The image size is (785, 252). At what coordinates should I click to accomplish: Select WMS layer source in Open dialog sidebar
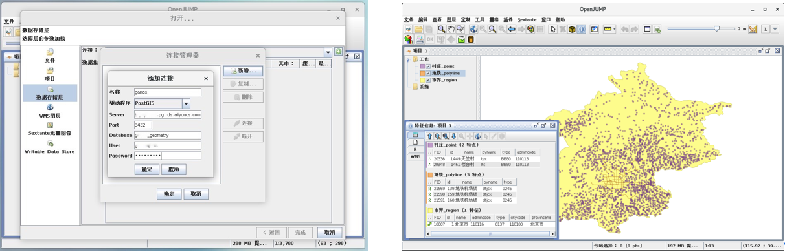pyautogui.click(x=50, y=111)
